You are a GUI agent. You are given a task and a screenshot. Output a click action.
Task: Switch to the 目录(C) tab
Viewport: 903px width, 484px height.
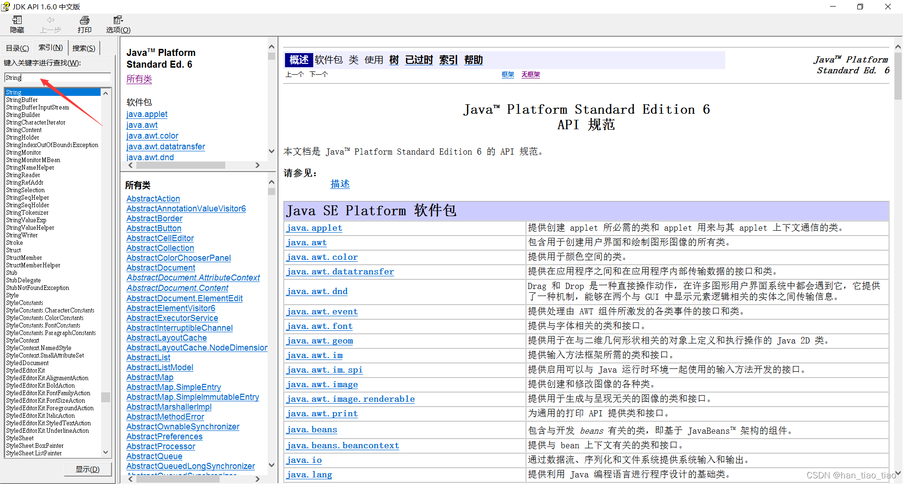(17, 48)
